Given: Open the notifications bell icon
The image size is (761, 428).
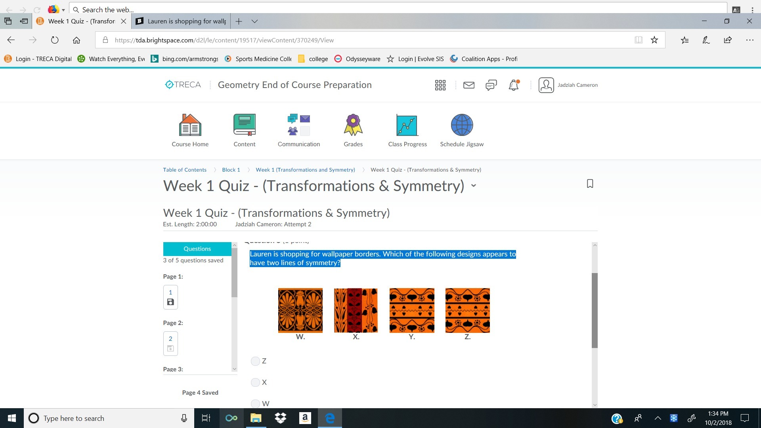Looking at the screenshot, I should click(x=513, y=85).
